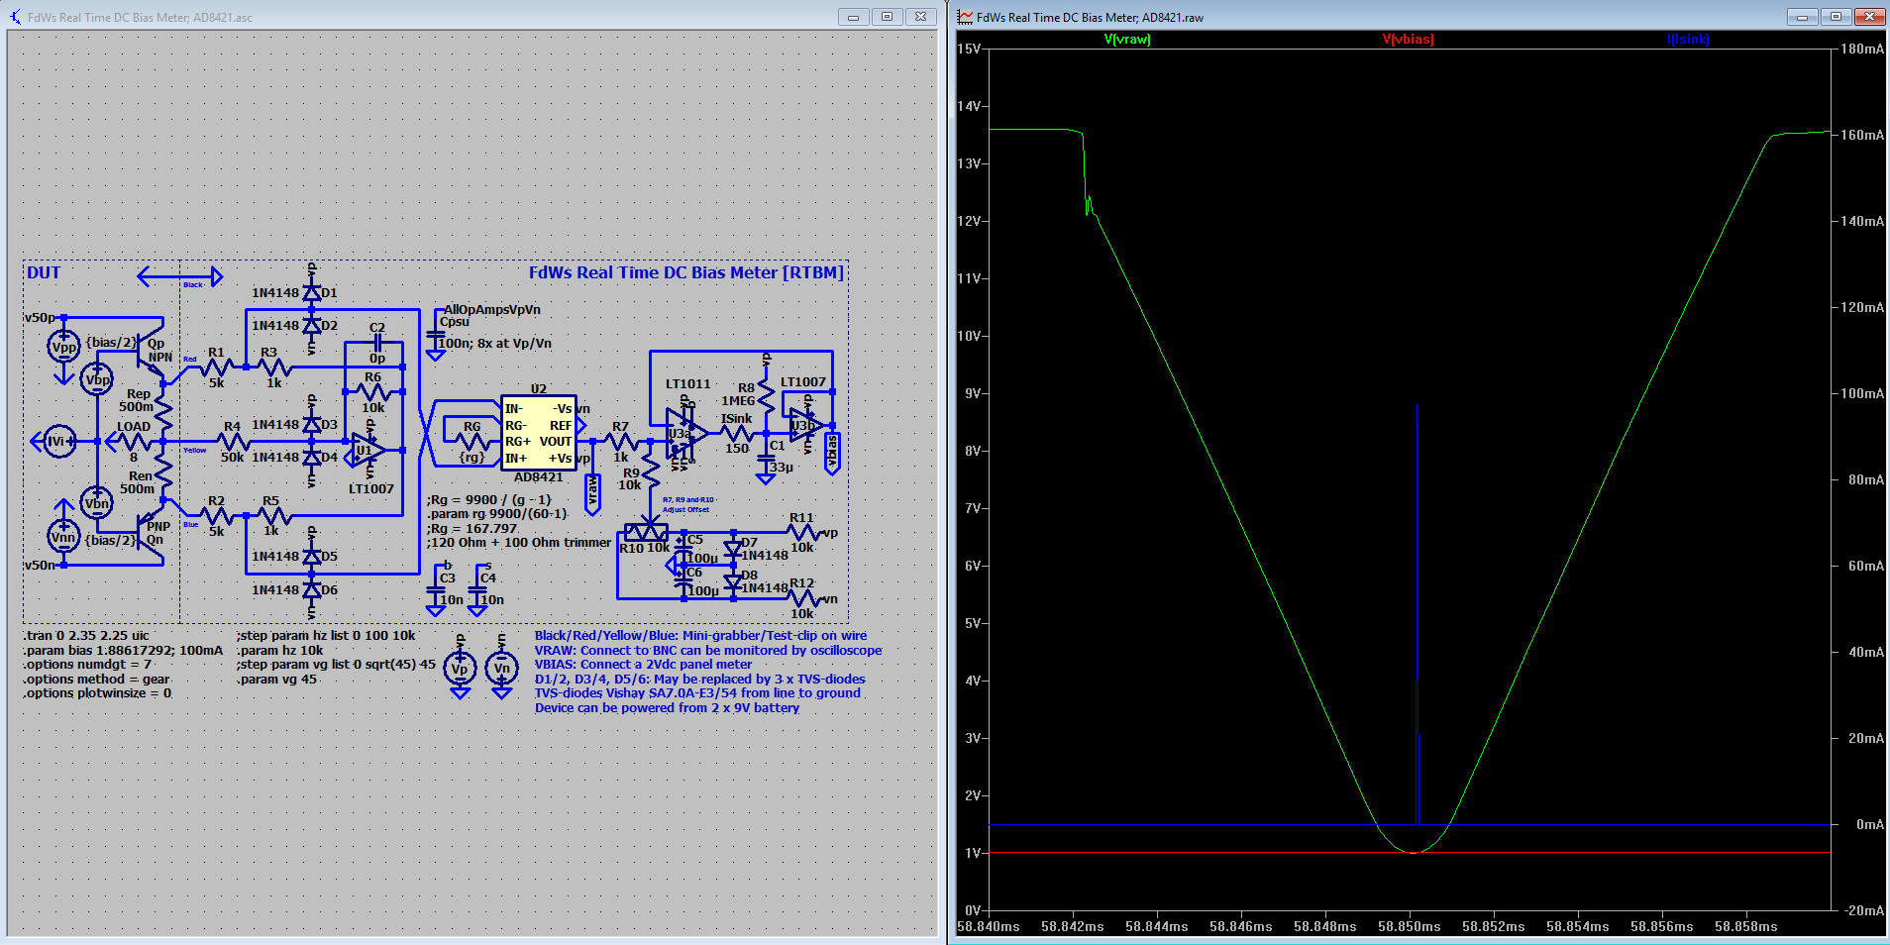Open the schematic window system menu icon
The width and height of the screenshot is (1890, 945).
tap(16, 17)
